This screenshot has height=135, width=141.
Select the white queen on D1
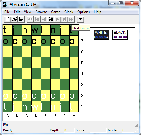coord(36,107)
